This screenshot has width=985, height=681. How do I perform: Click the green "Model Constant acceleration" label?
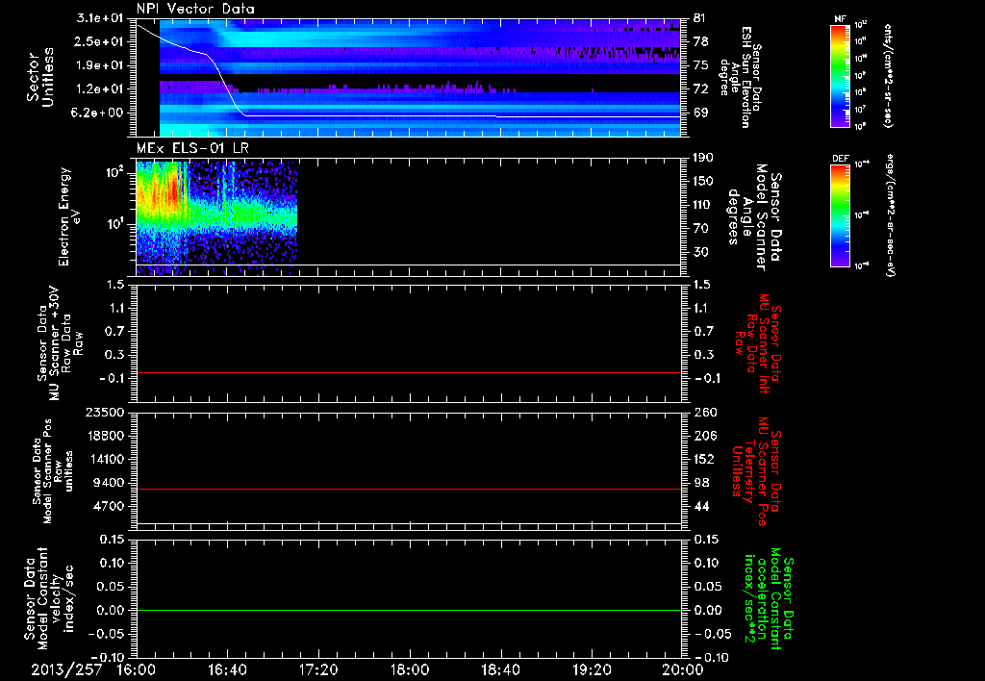click(770, 600)
